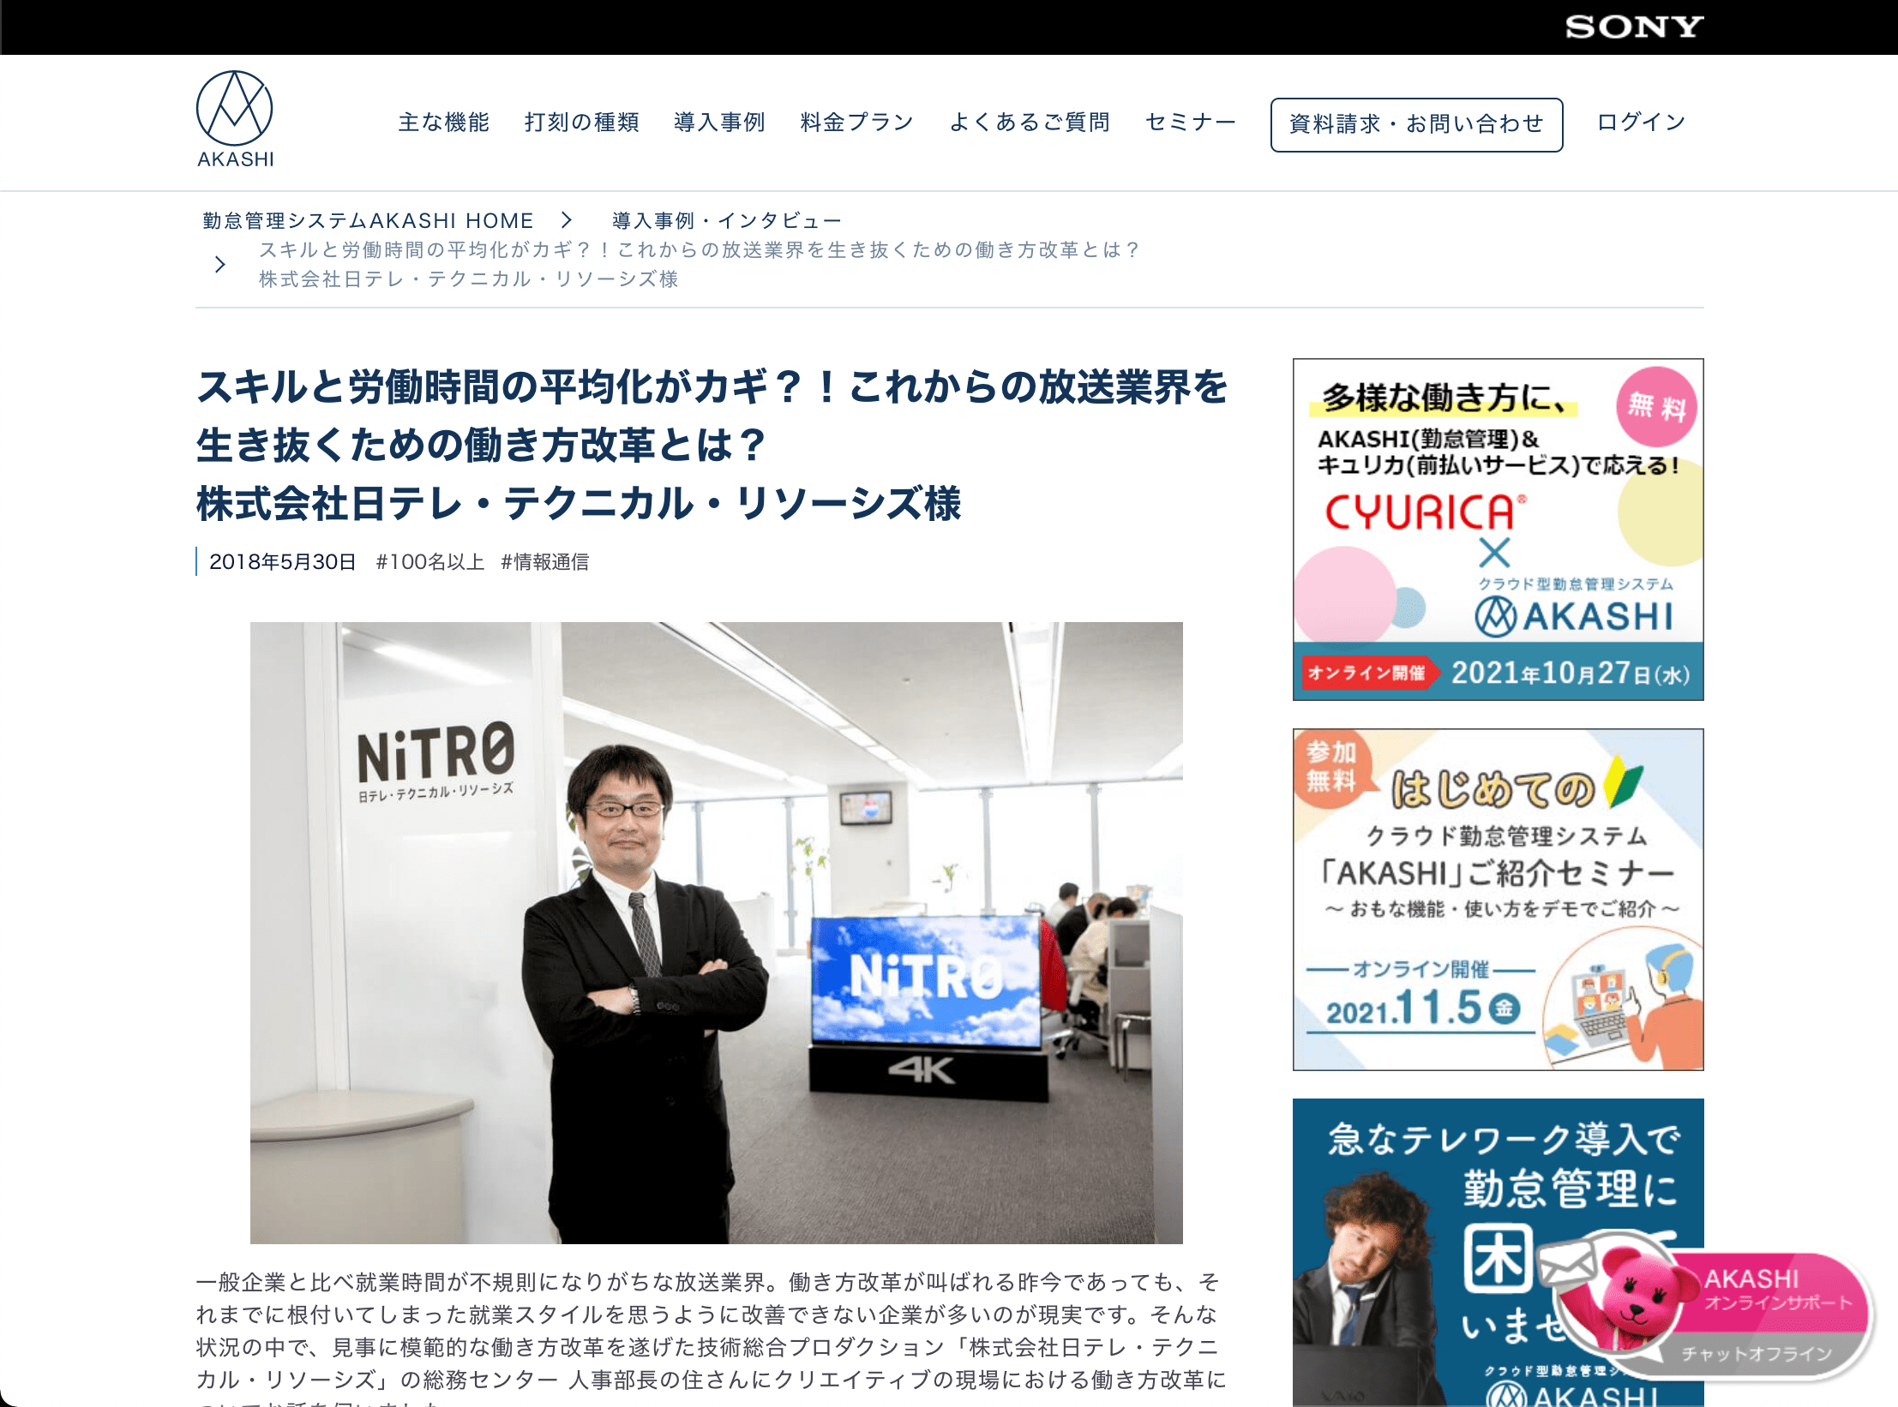
Task: Open the CYURICA × AKASHI seminar banner
Action: pos(1498,530)
